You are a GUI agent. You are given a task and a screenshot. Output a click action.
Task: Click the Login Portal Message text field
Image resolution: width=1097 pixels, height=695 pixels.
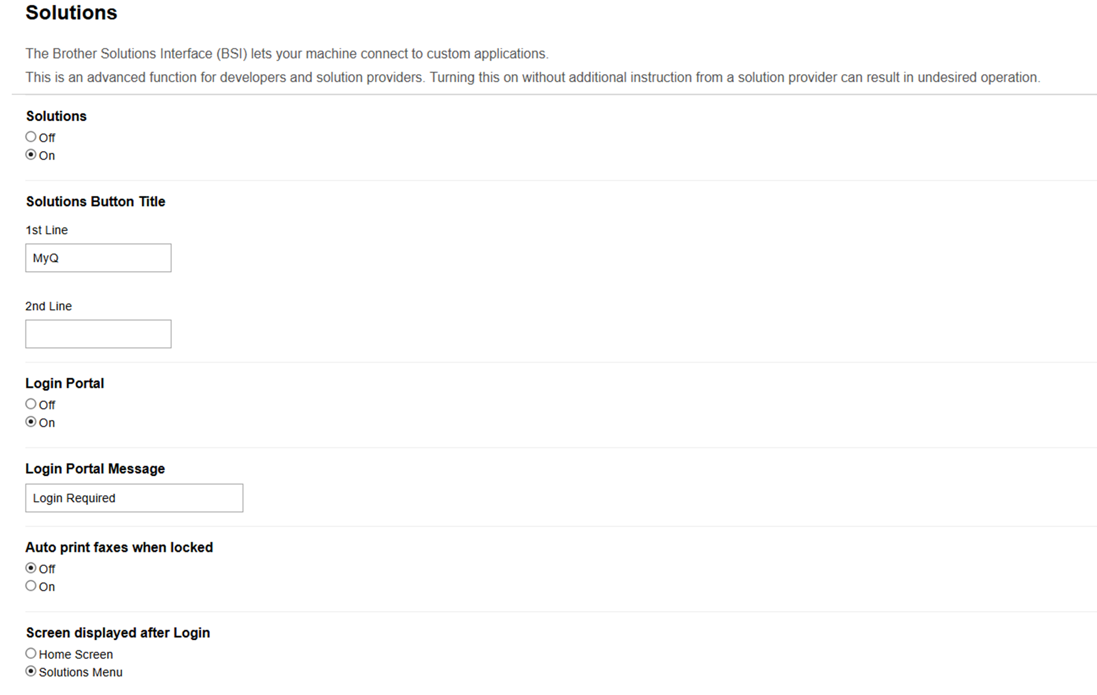(x=134, y=498)
